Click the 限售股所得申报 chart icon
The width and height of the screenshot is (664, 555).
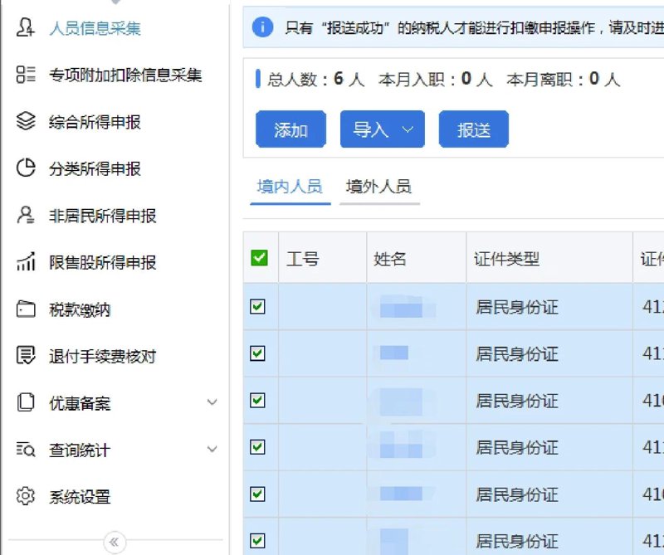coord(26,261)
